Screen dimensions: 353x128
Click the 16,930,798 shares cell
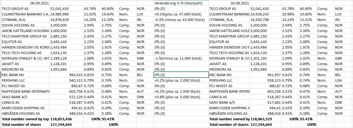266,20
